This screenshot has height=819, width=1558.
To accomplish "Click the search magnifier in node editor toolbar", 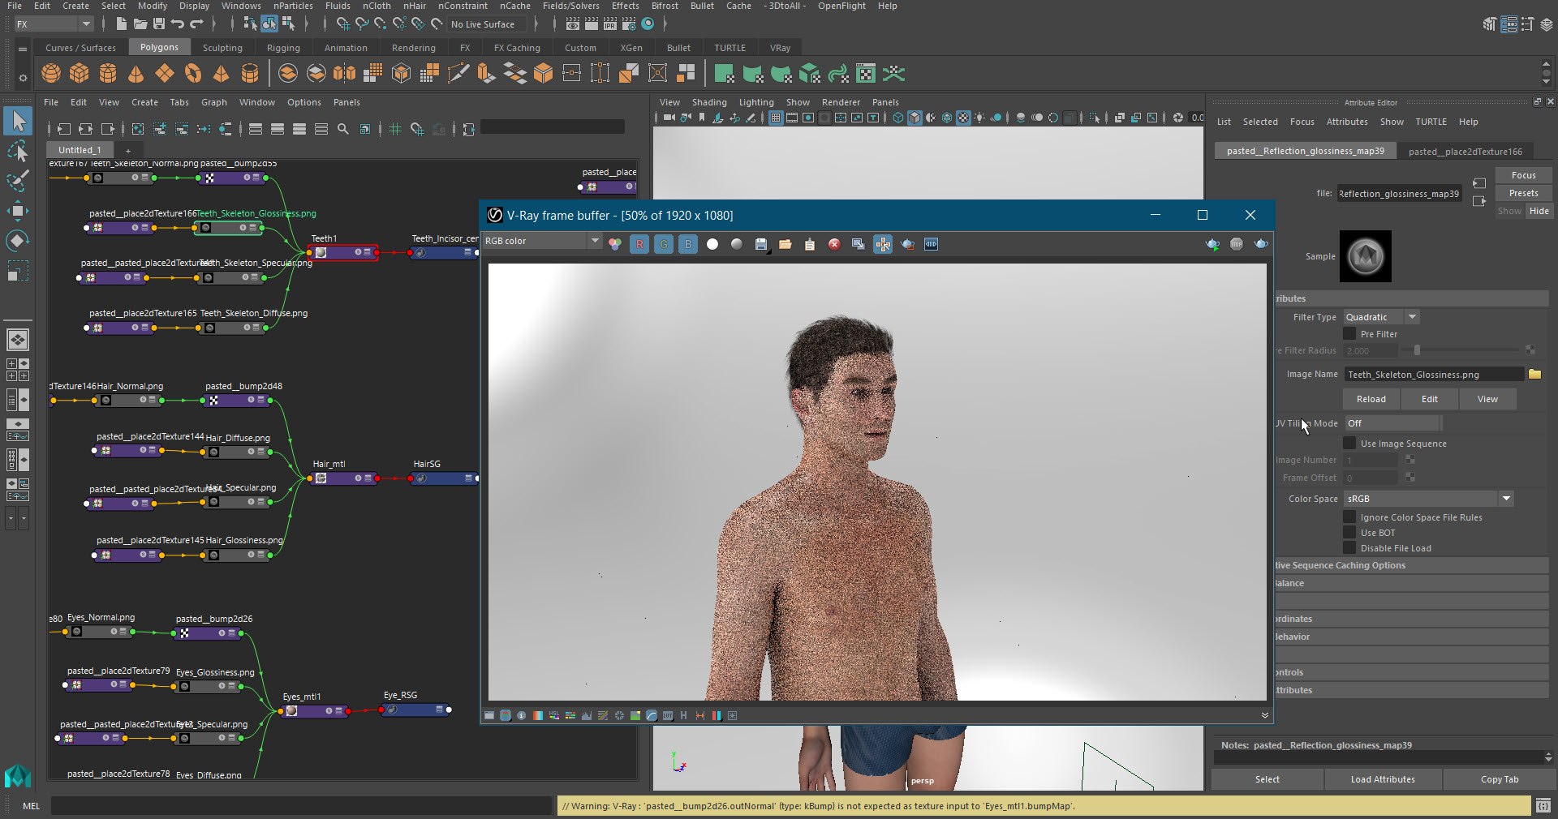I will tap(343, 129).
